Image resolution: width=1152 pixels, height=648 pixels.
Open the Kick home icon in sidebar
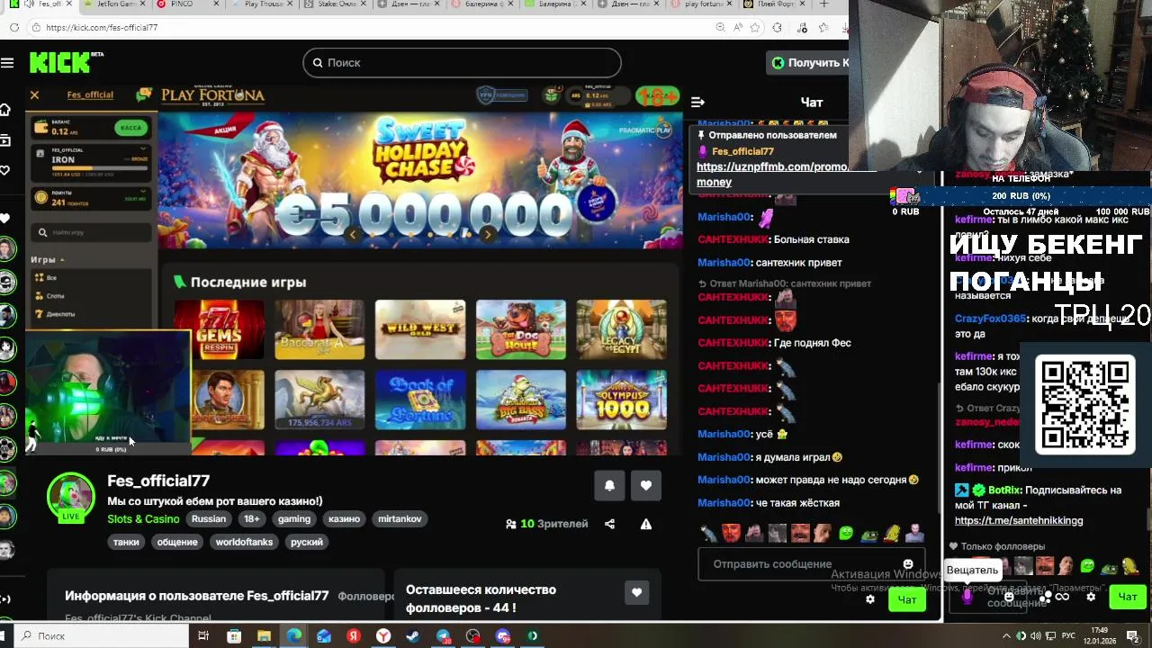click(x=5, y=110)
